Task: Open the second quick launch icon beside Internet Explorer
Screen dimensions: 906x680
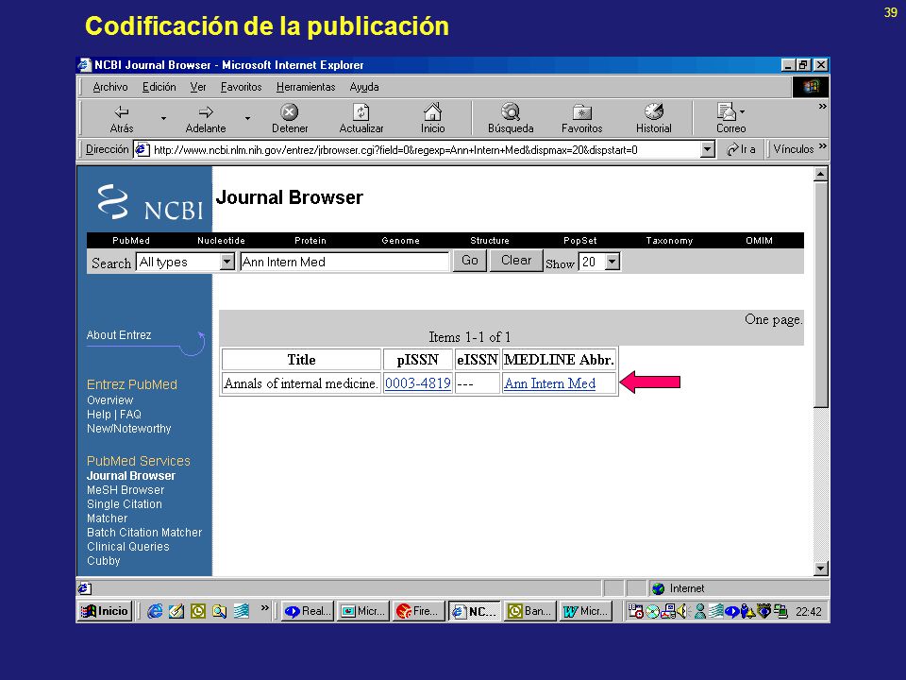Action: [176, 611]
